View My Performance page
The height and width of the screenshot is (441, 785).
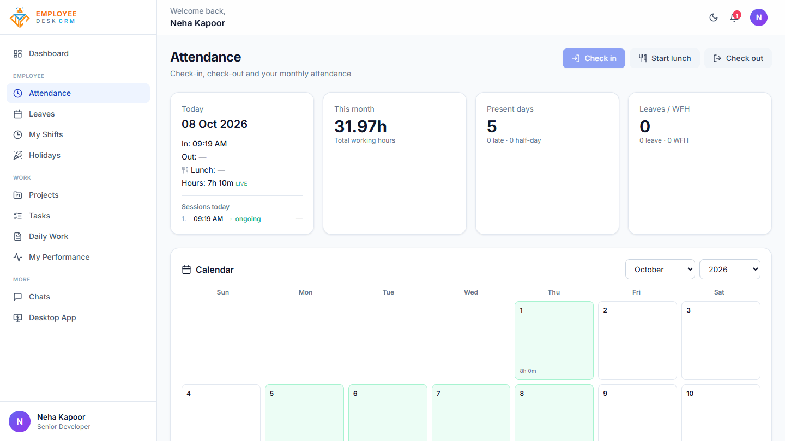pyautogui.click(x=78, y=257)
